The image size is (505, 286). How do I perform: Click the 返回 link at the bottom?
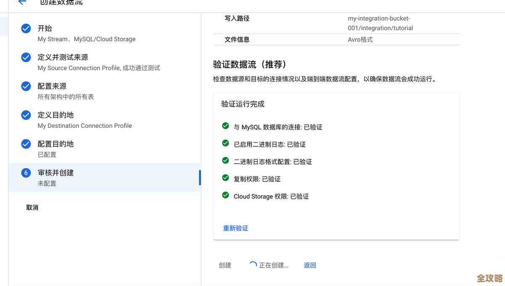point(310,265)
